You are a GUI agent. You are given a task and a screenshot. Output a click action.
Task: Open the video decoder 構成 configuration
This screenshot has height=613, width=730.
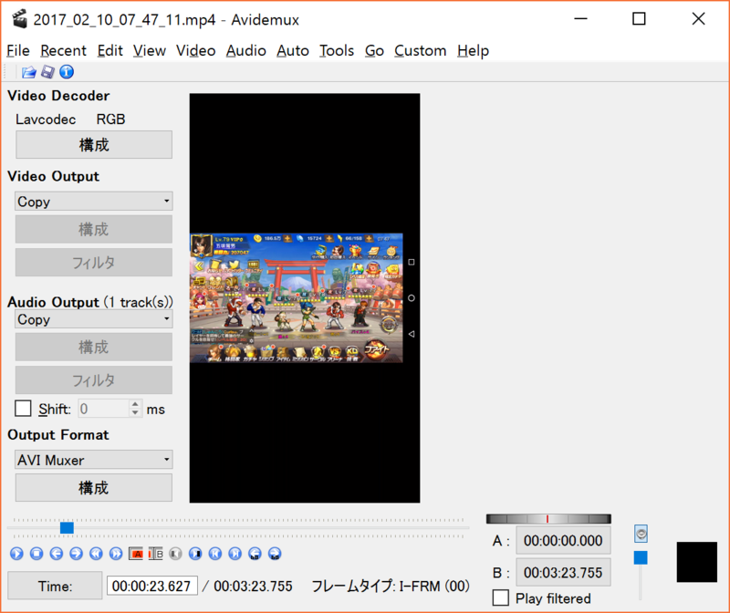coord(92,144)
